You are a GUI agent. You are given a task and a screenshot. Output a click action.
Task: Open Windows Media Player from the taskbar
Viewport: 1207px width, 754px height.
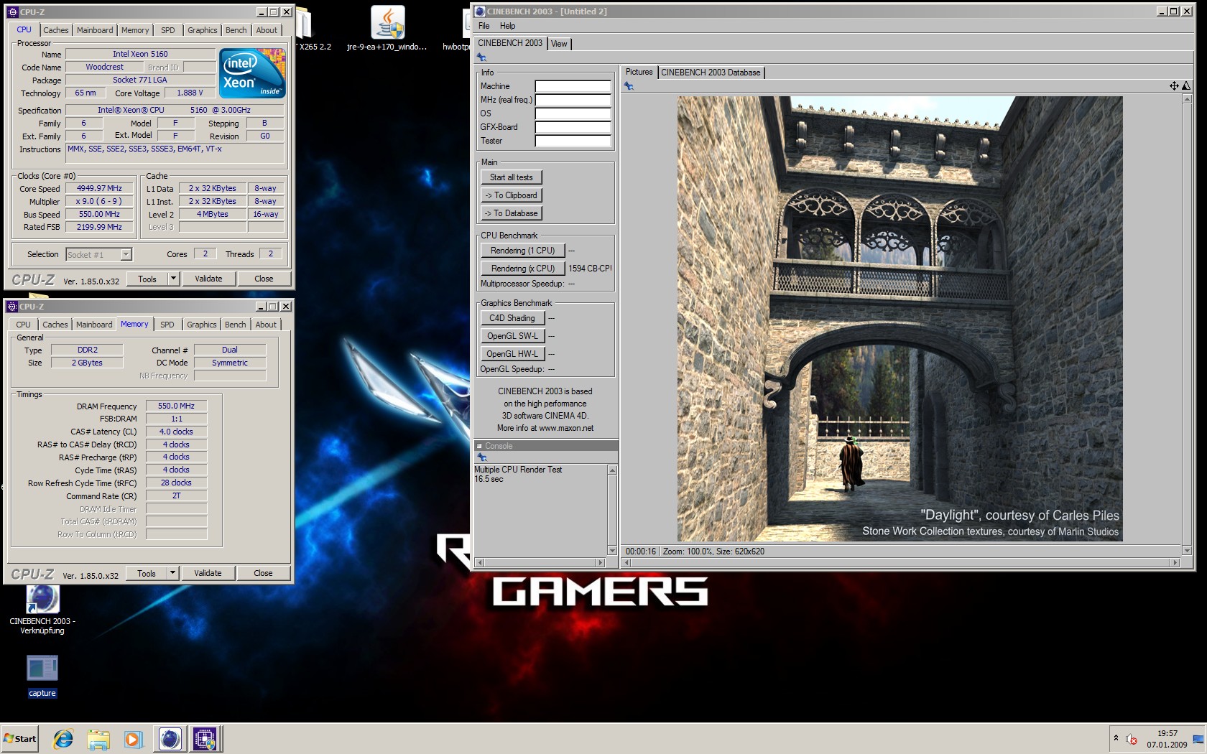[133, 739]
